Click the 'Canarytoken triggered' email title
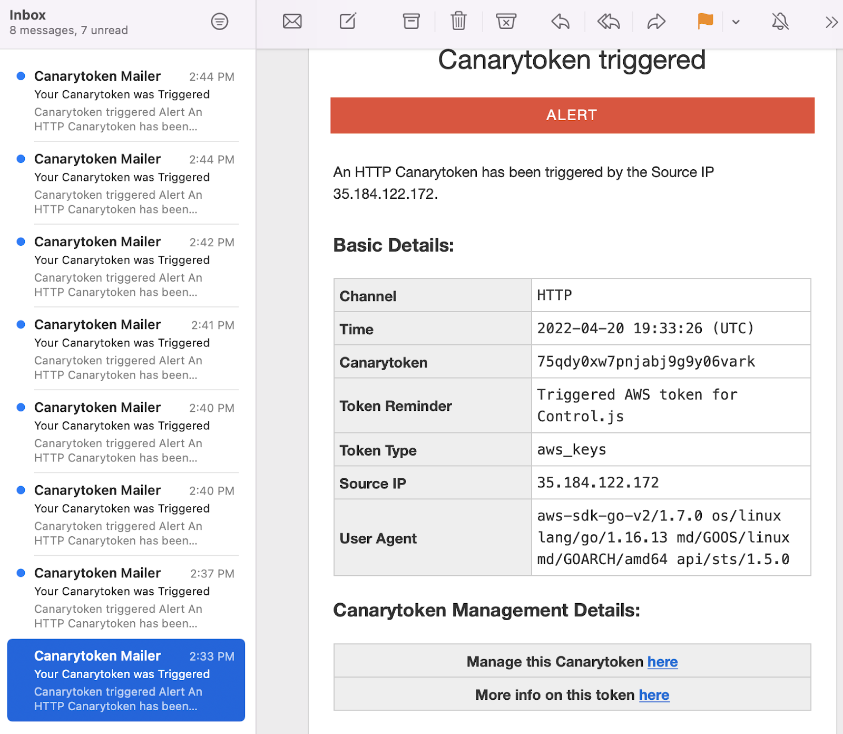This screenshot has height=734, width=843. click(572, 60)
